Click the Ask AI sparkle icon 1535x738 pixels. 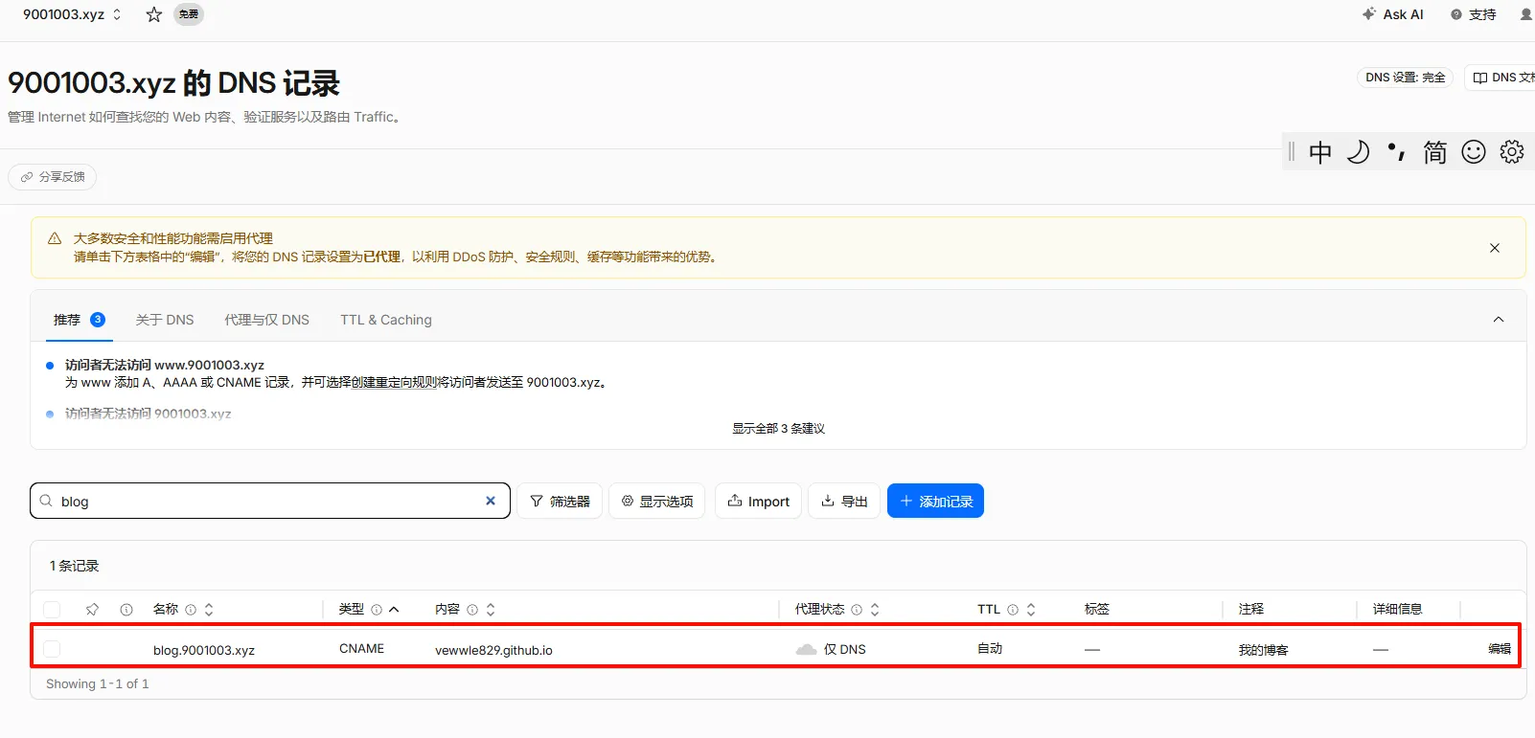[1369, 14]
